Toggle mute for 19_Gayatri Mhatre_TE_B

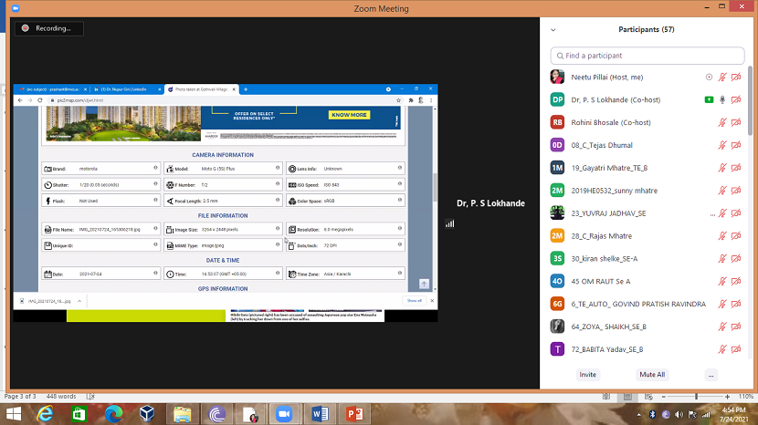(722, 168)
